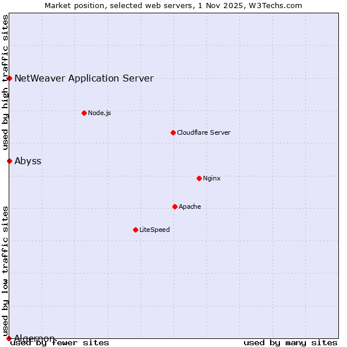The height and width of the screenshot is (347, 347).
Task: Click the red marker for Node.js
Action: (x=84, y=113)
